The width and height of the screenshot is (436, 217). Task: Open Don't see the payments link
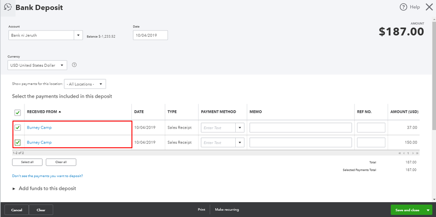48,176
